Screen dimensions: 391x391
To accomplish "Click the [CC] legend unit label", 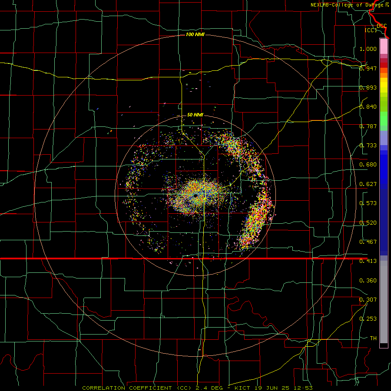I will tap(371, 30).
